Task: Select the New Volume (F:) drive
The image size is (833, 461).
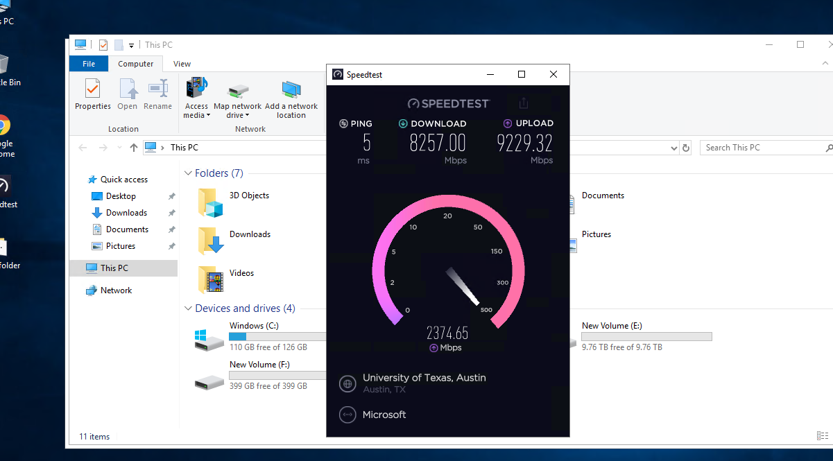Action: coord(260,375)
